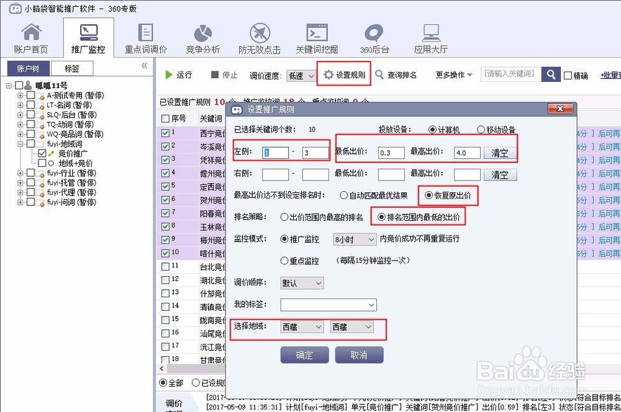Screen dimensions: 621x412
Task: Click the 请输入关键词 search input field
Action: [510, 74]
